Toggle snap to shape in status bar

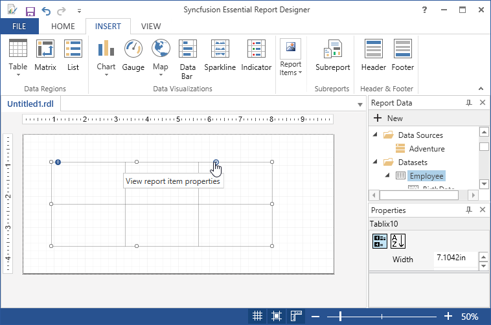pyautogui.click(x=277, y=316)
